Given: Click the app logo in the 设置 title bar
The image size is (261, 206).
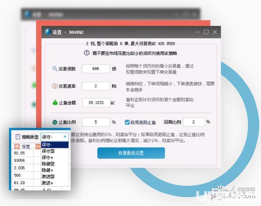Looking at the screenshot, I should pos(48,32).
